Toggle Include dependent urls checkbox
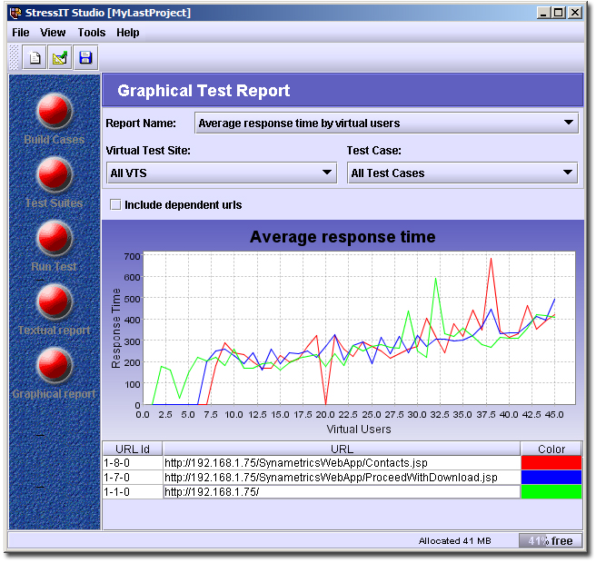 coord(115,204)
